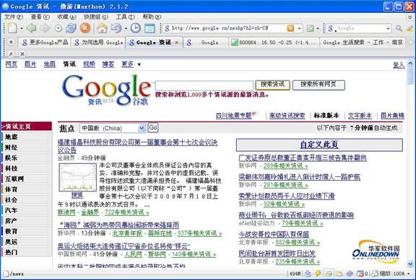
Task: Click the small X icon below tabs
Action: 22,54
